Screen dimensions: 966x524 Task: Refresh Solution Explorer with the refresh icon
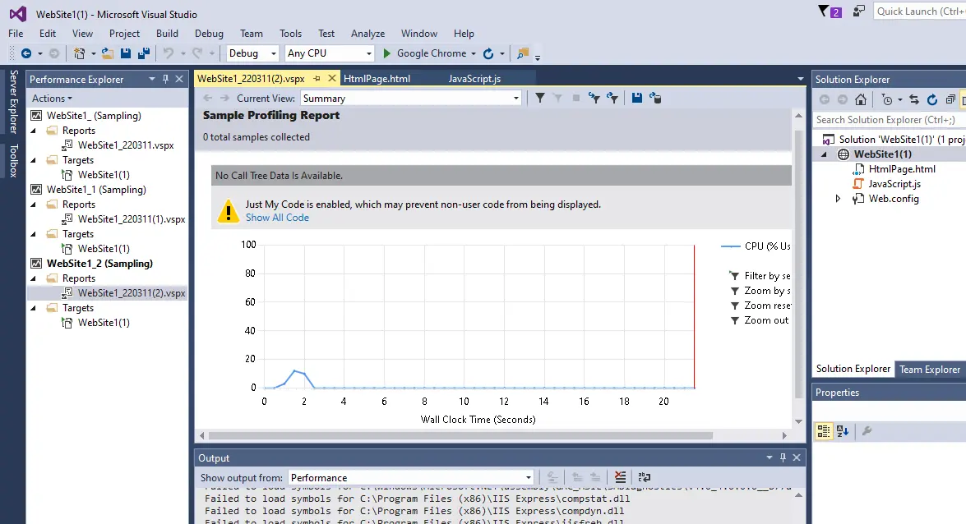pyautogui.click(x=932, y=99)
